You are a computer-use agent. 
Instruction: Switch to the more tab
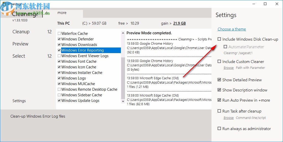pyautogui.click(x=62, y=13)
